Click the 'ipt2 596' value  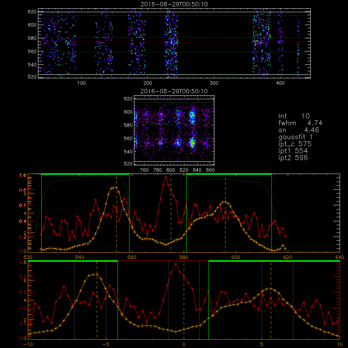293,158
